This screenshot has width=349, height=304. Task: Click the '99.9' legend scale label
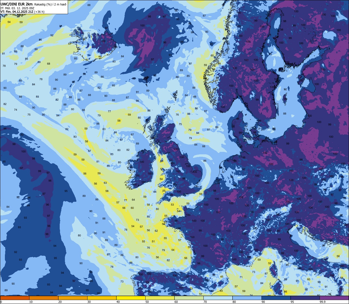(x=322, y=302)
